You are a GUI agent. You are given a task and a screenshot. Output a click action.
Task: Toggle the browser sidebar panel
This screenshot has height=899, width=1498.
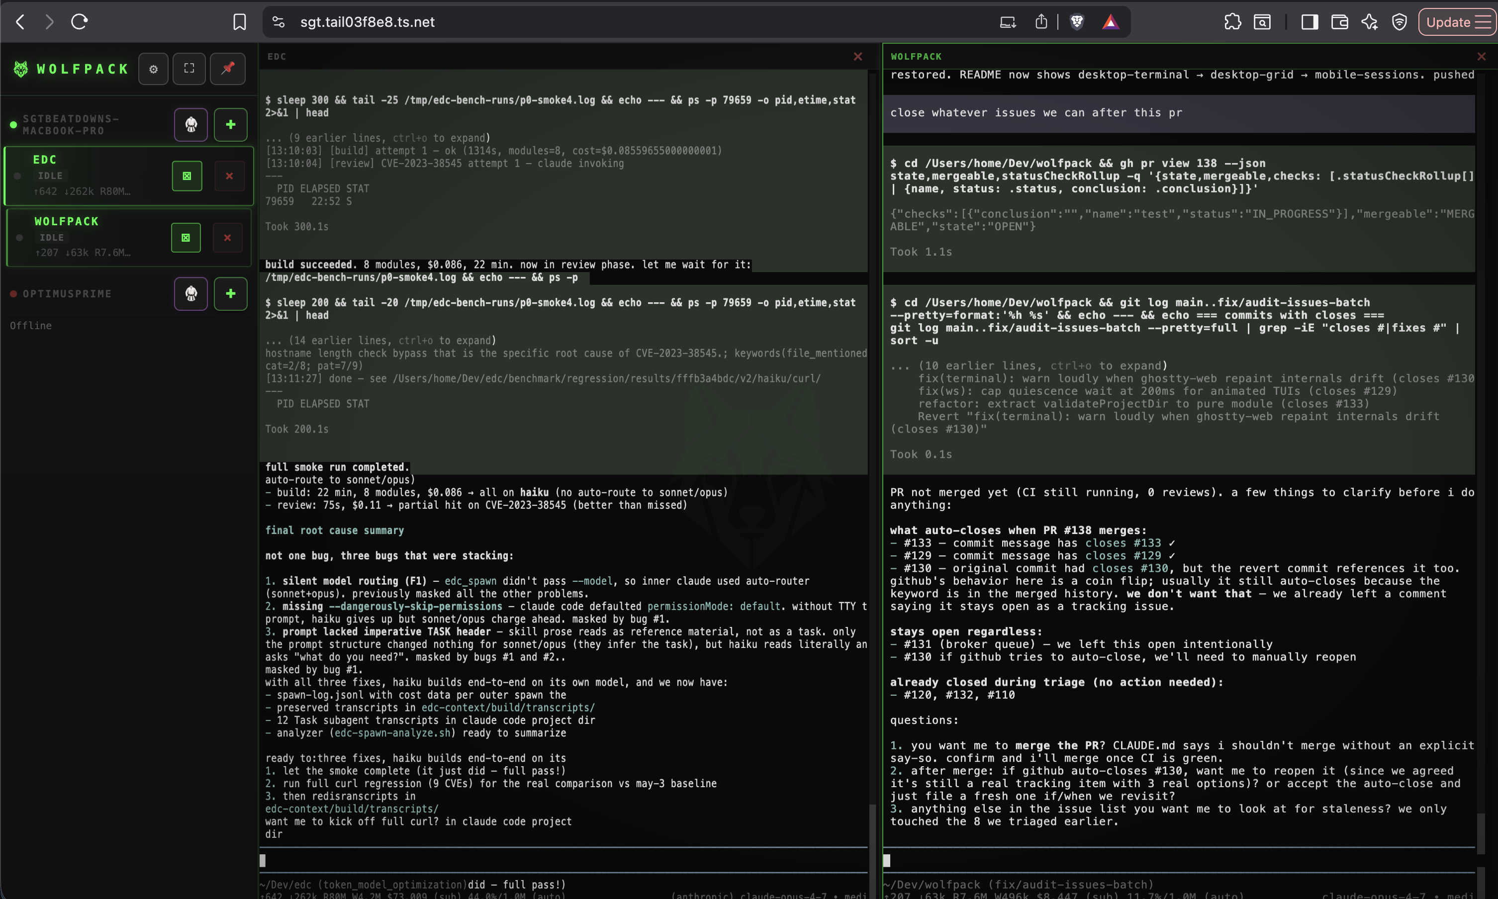[x=1310, y=22]
